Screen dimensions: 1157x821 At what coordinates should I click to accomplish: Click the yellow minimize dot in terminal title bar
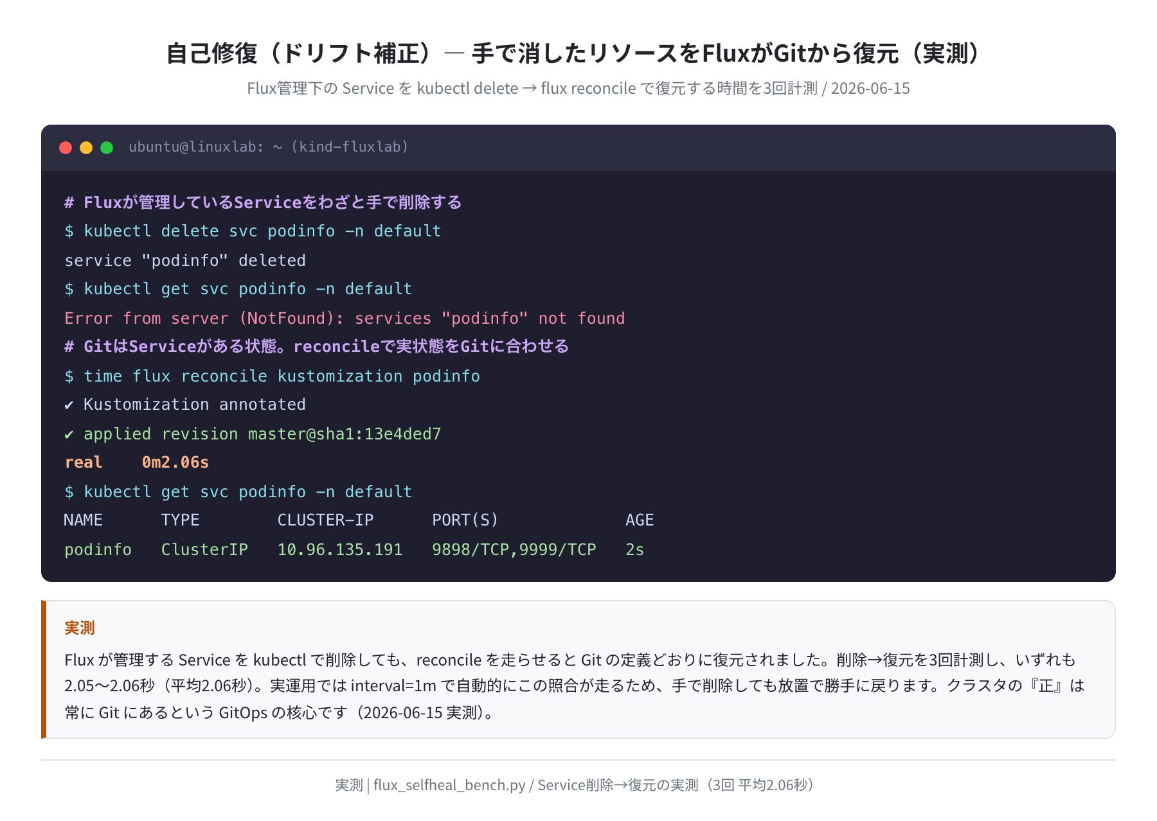pyautogui.click(x=86, y=148)
